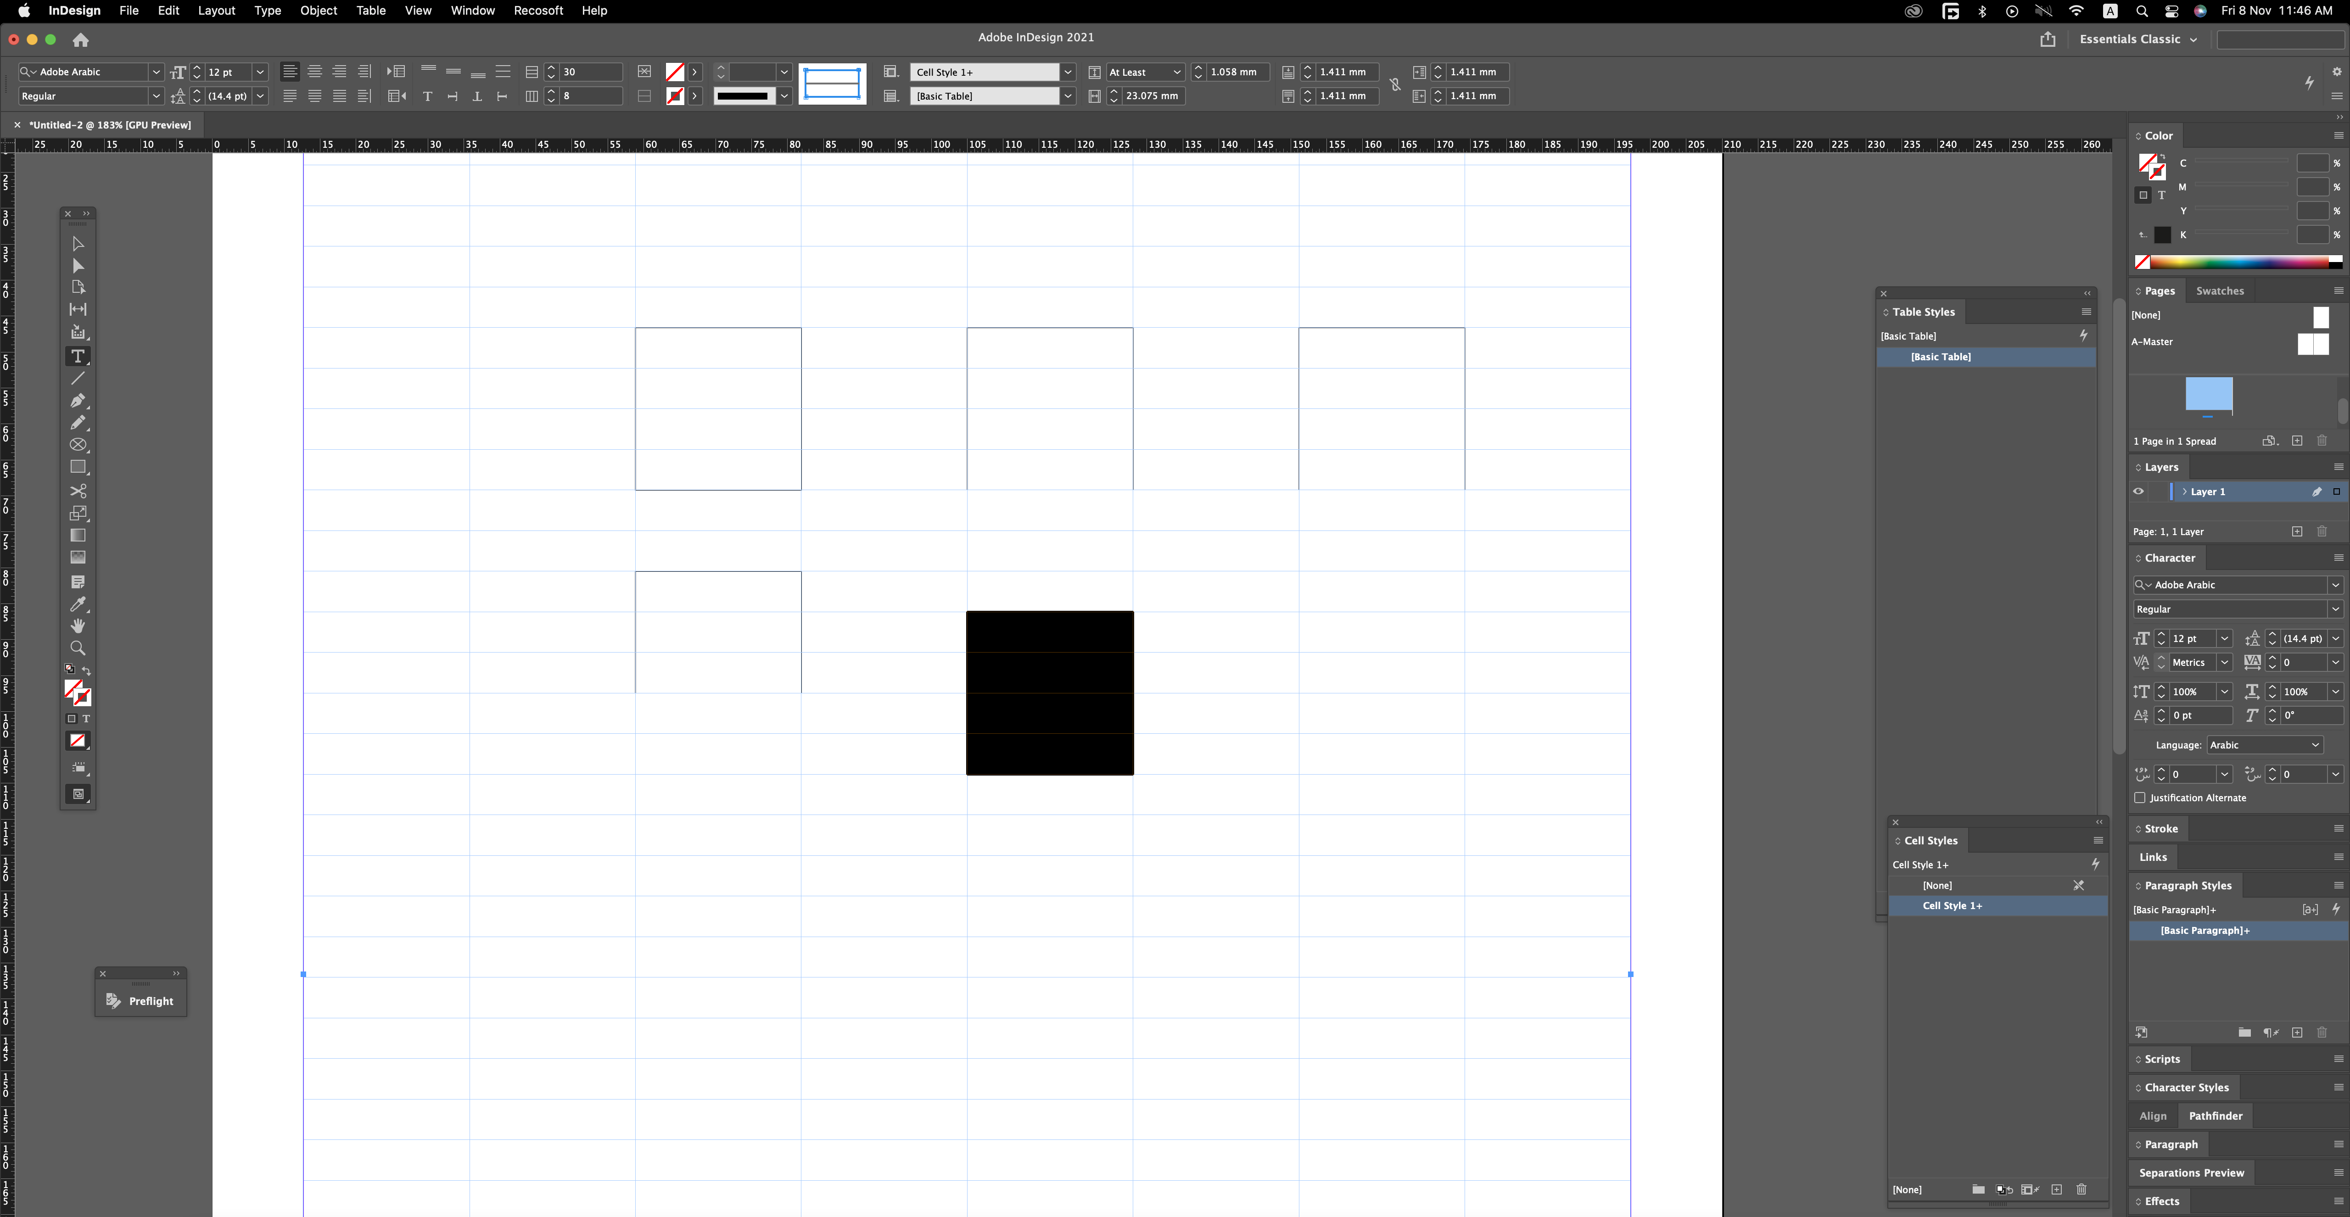2350x1217 pixels.
Task: Select the Gradient Swatch tool
Action: 78,536
